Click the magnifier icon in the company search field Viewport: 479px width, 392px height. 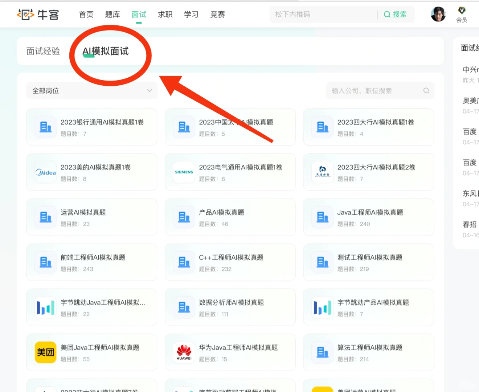pyautogui.click(x=426, y=91)
